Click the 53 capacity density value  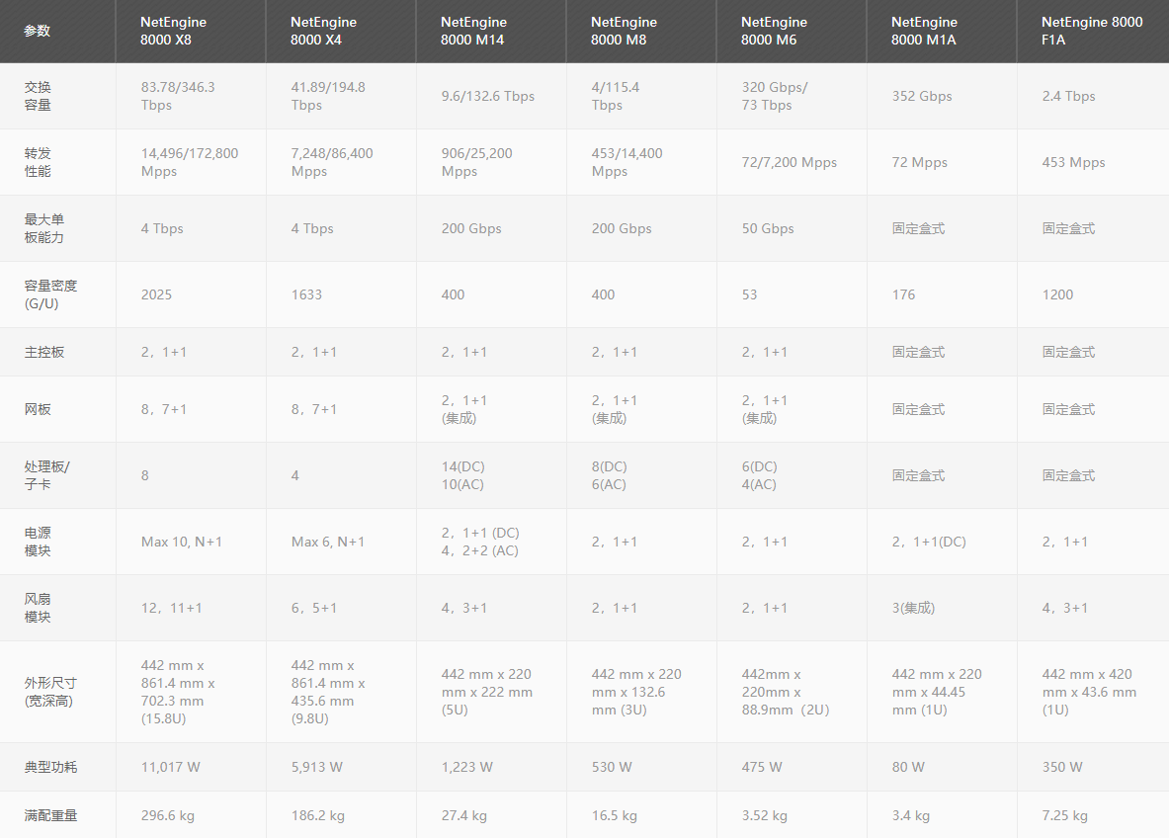coord(749,294)
